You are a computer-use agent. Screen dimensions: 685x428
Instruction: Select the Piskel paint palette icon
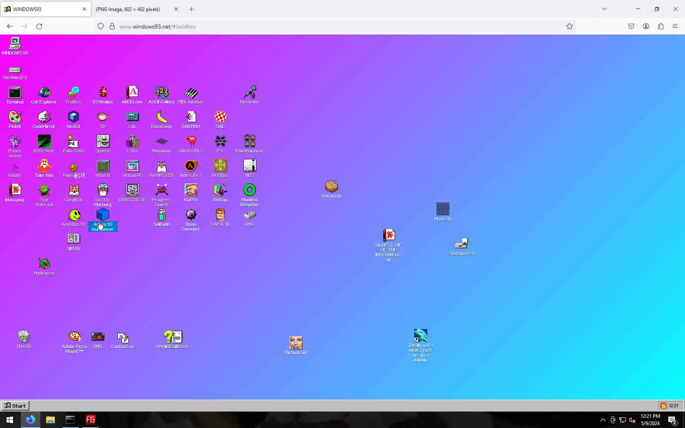tap(15, 120)
